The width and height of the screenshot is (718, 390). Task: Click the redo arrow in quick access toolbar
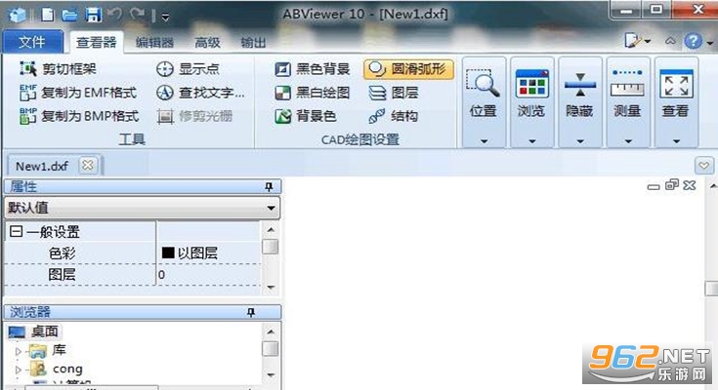pos(137,15)
